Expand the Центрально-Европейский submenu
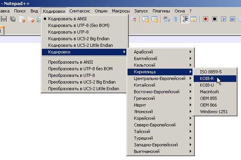The image size is (241, 160). pyautogui.click(x=160, y=78)
